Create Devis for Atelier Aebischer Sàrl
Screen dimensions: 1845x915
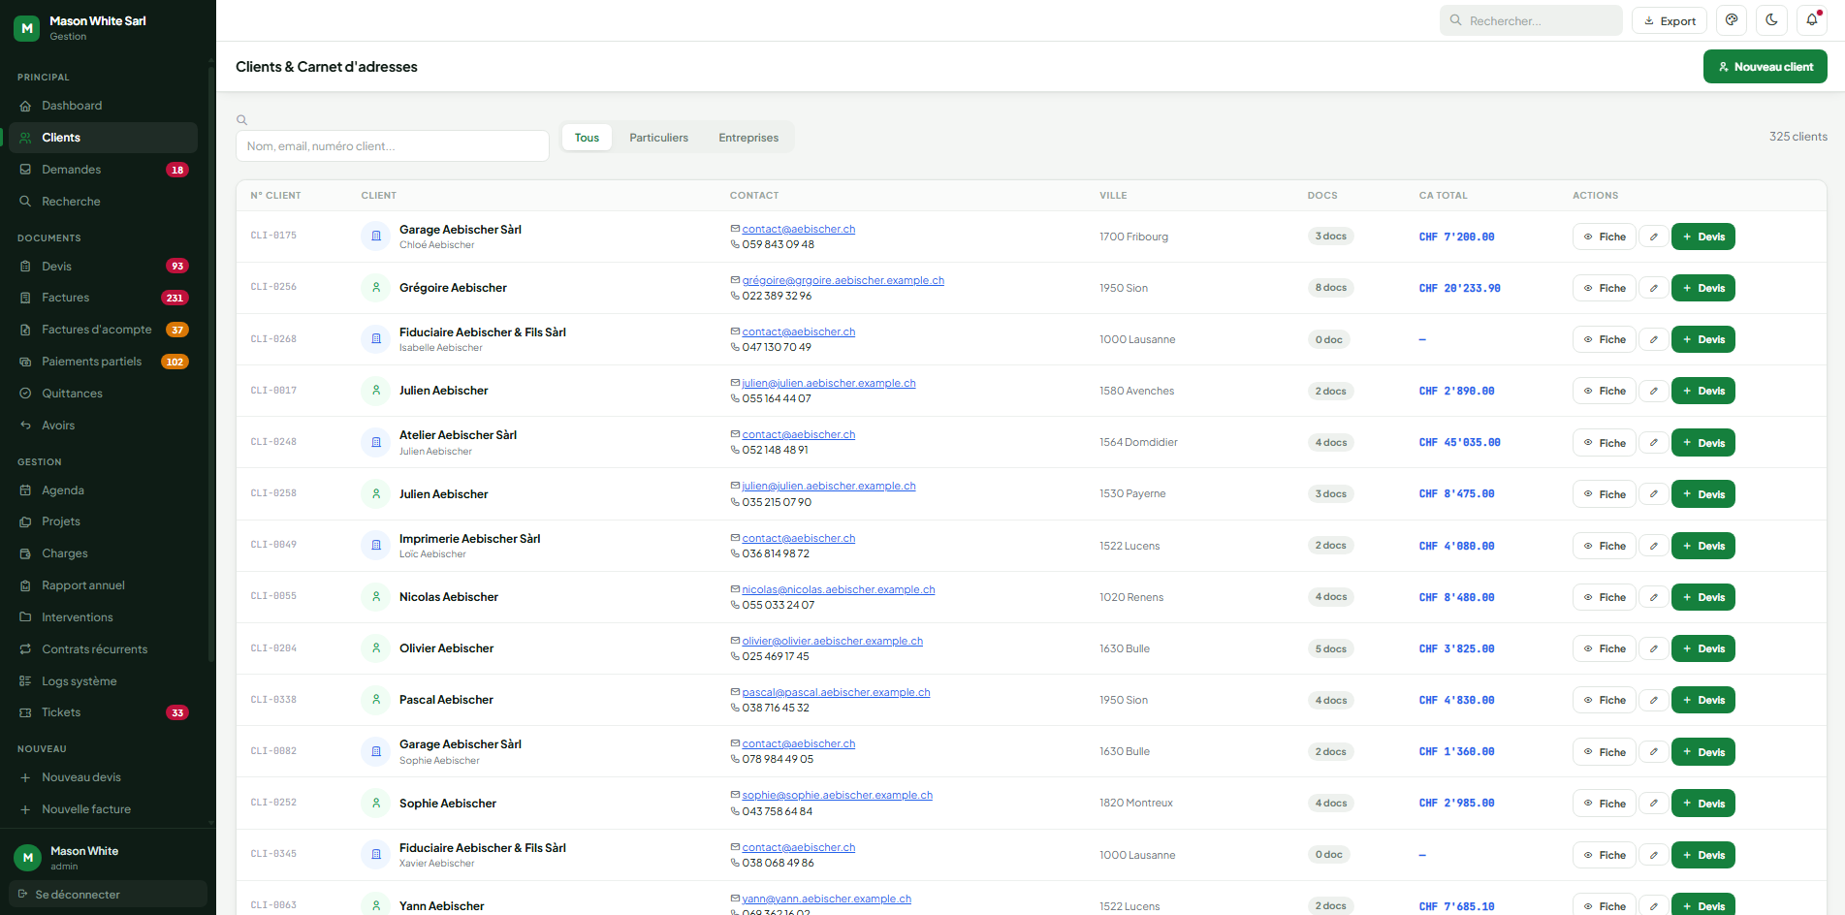click(x=1703, y=443)
